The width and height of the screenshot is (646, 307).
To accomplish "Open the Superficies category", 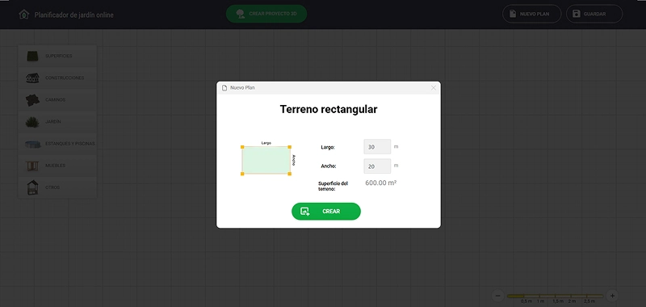I will tap(57, 56).
